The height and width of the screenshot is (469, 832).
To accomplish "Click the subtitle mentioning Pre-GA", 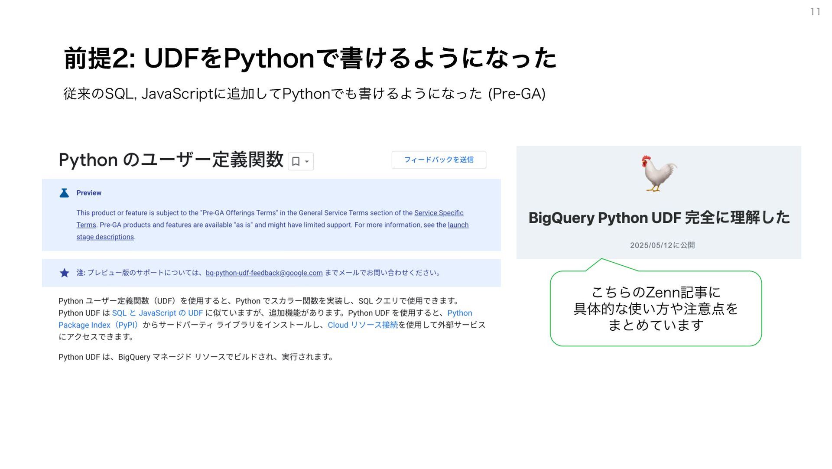I will coord(304,94).
